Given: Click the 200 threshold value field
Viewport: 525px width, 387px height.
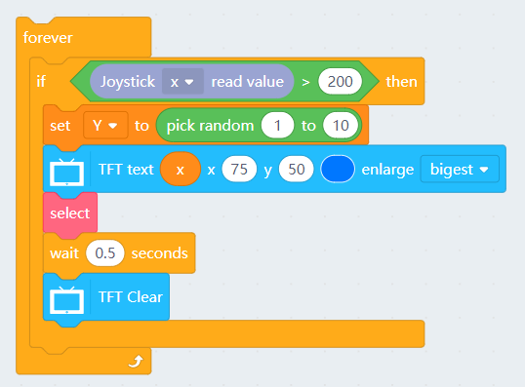Looking at the screenshot, I should [x=341, y=81].
